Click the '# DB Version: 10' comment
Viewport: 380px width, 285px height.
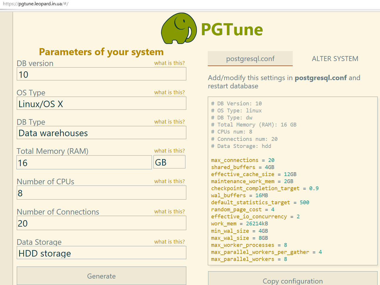236,104
